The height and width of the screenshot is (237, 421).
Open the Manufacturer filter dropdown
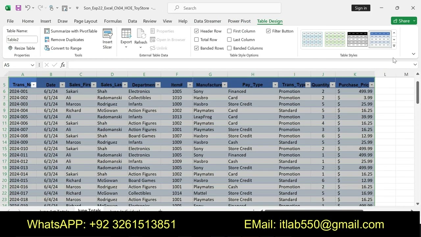[225, 85]
